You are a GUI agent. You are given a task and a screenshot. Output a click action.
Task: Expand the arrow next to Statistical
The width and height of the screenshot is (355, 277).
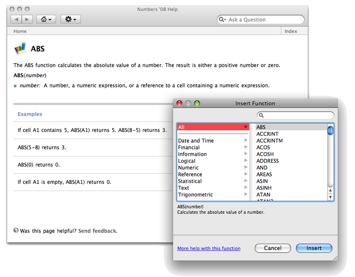(246, 181)
